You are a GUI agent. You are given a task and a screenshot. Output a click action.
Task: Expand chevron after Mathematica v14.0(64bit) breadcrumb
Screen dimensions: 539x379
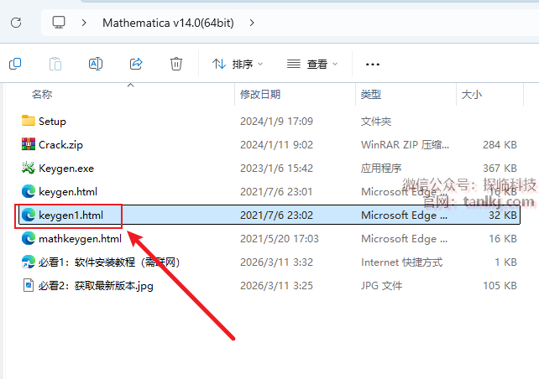(252, 23)
